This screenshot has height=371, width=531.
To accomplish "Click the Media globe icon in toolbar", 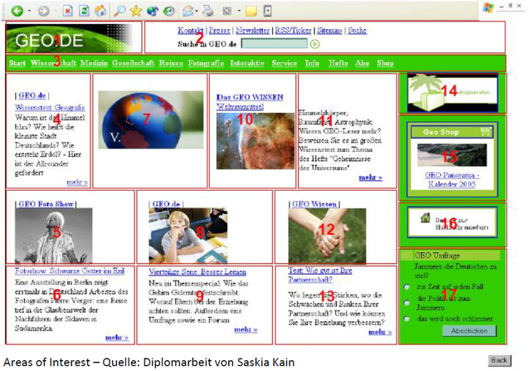I will point(153,11).
